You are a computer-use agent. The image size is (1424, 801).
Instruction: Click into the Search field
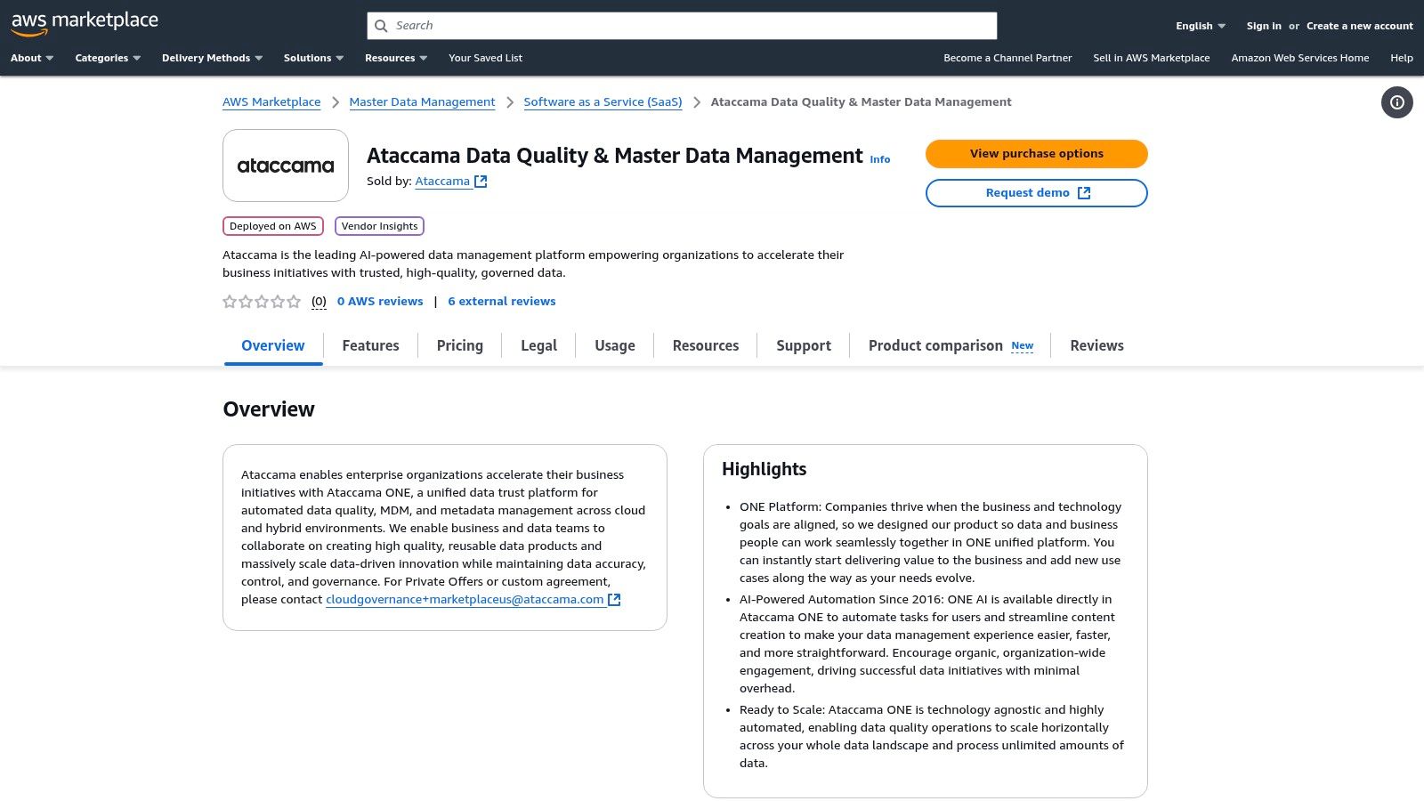(682, 26)
